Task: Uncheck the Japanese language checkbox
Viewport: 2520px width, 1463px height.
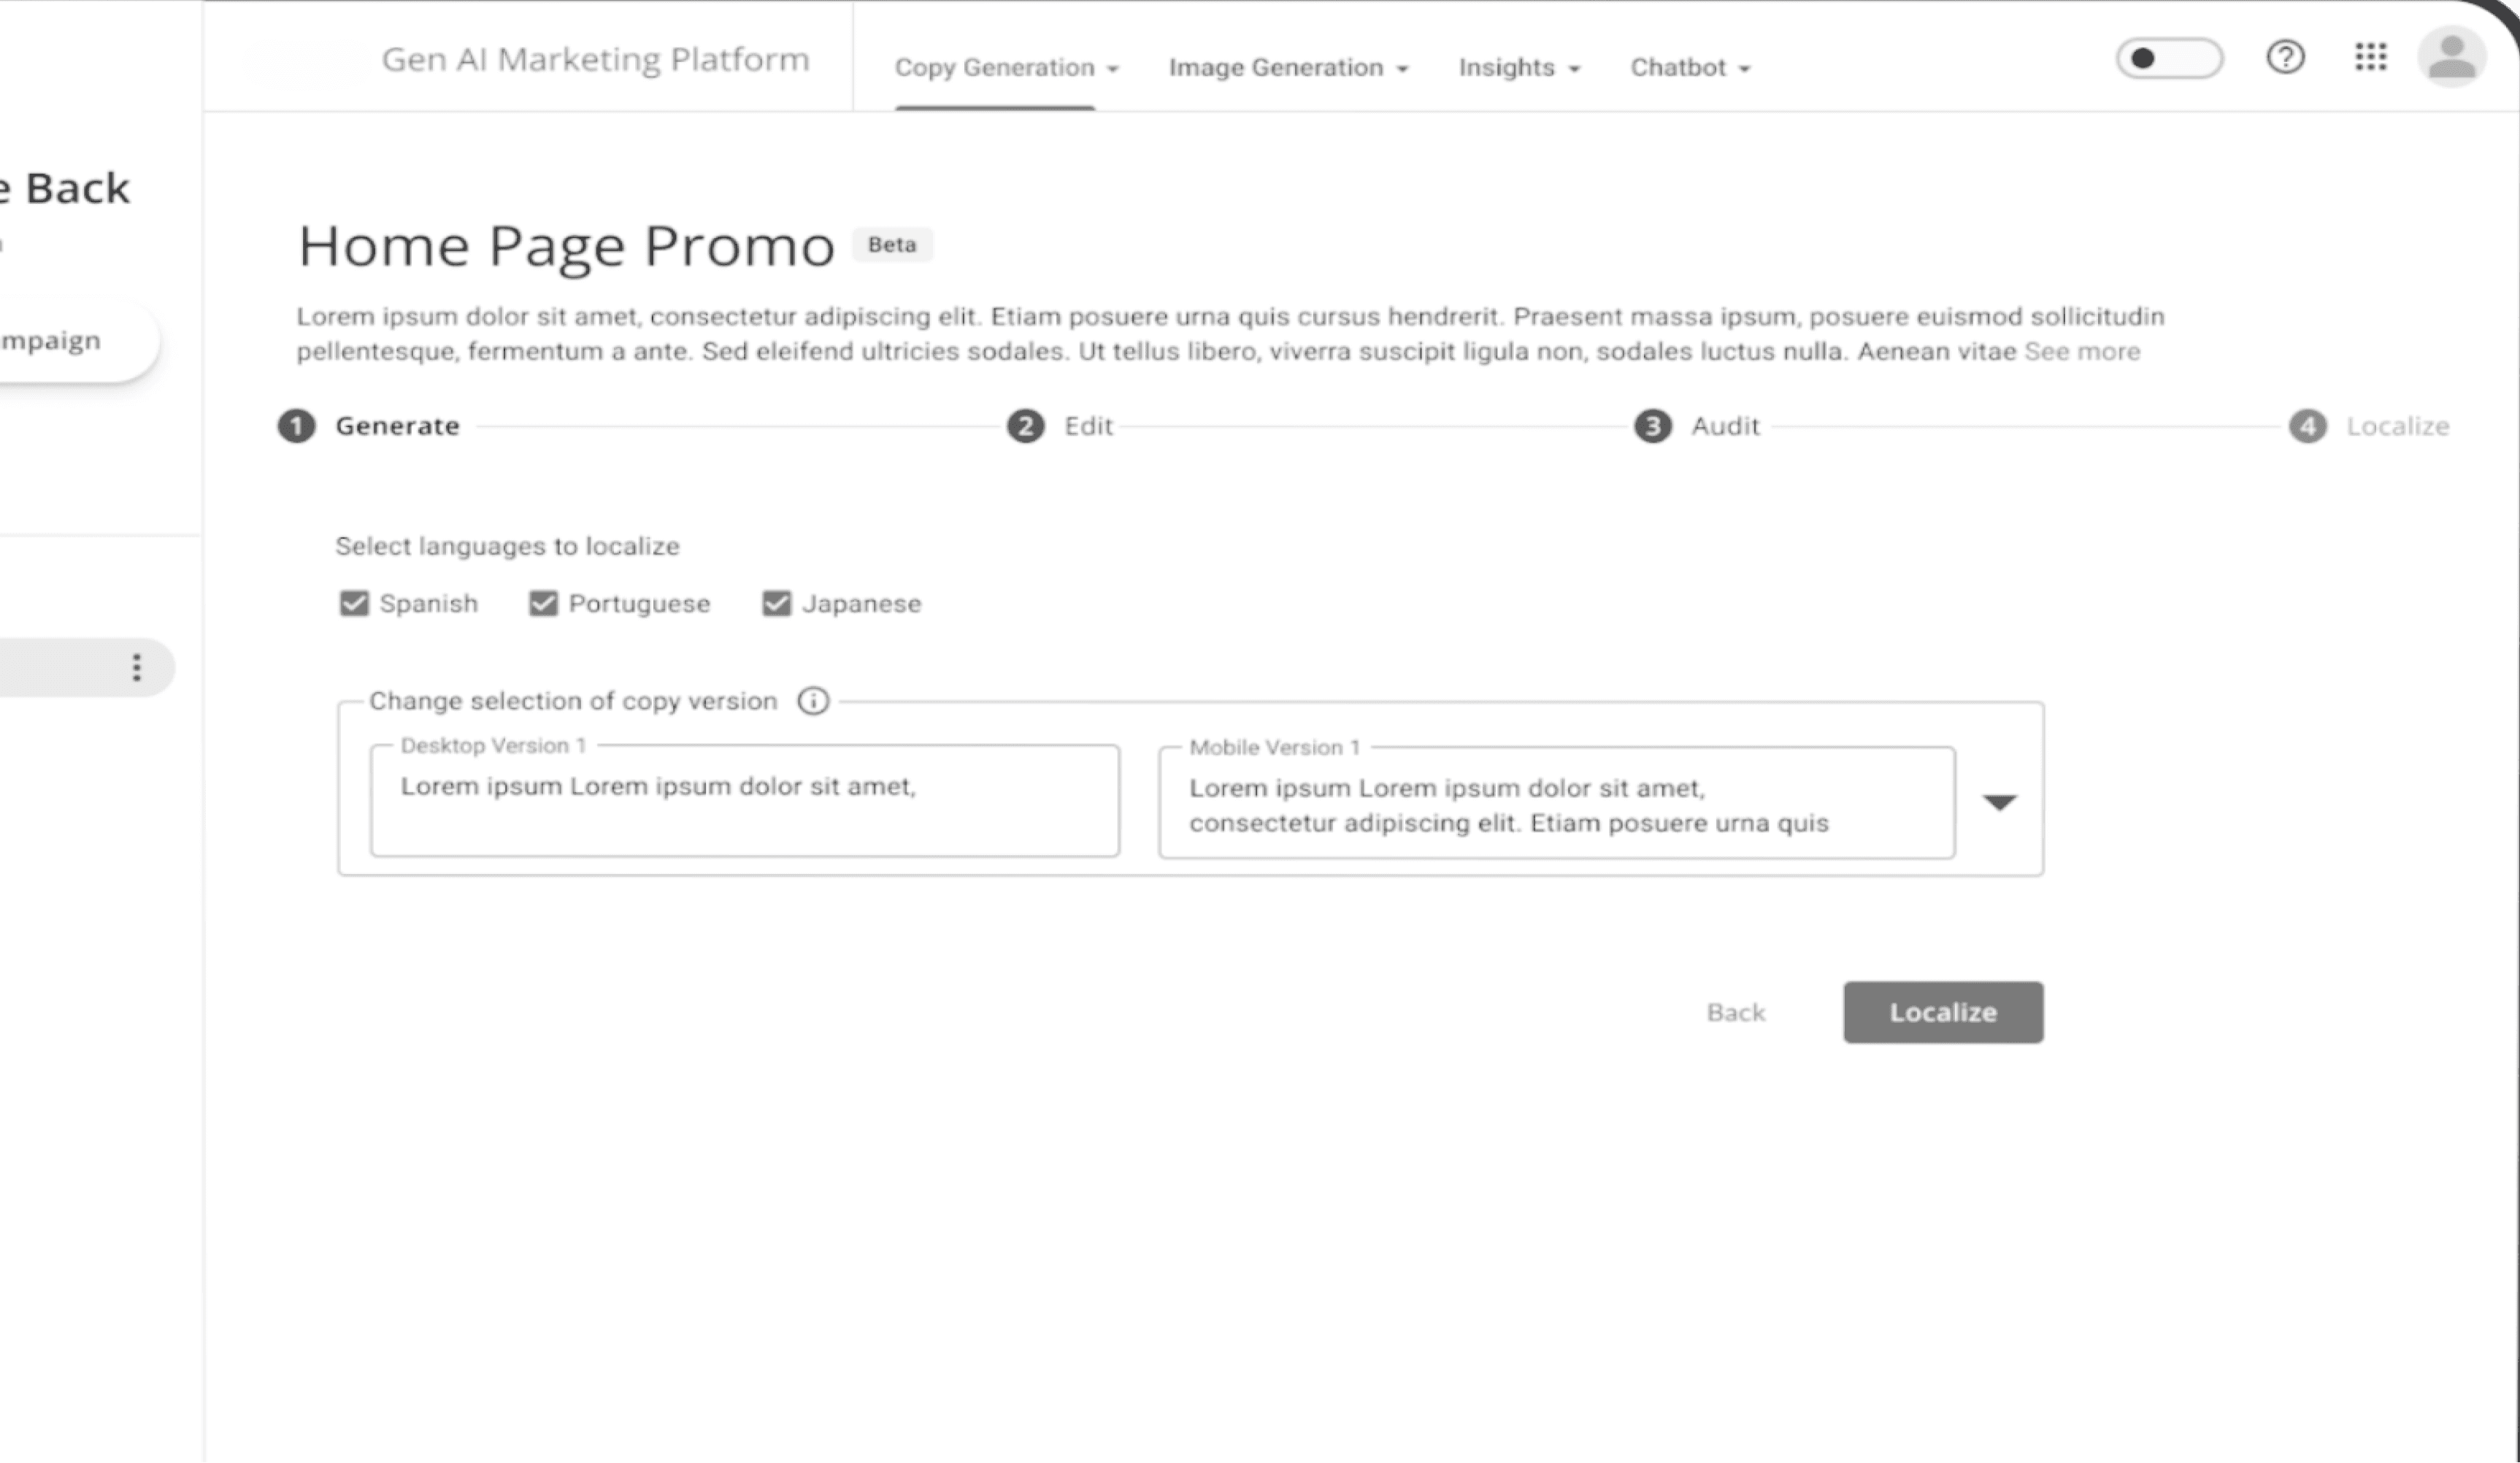Action: (x=776, y=603)
